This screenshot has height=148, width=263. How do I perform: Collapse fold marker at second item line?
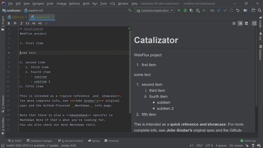[18, 62]
